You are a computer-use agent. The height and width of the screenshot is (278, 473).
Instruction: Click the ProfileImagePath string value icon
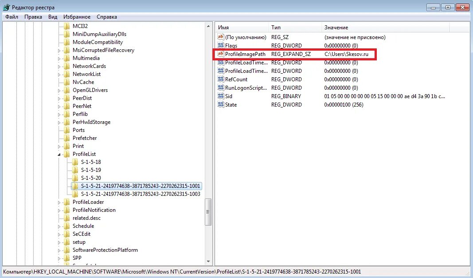click(220, 54)
